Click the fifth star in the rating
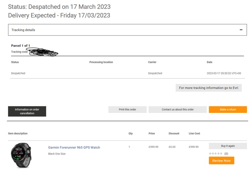Screen dimensions: 251x171 pyautogui.click(x=222, y=153)
